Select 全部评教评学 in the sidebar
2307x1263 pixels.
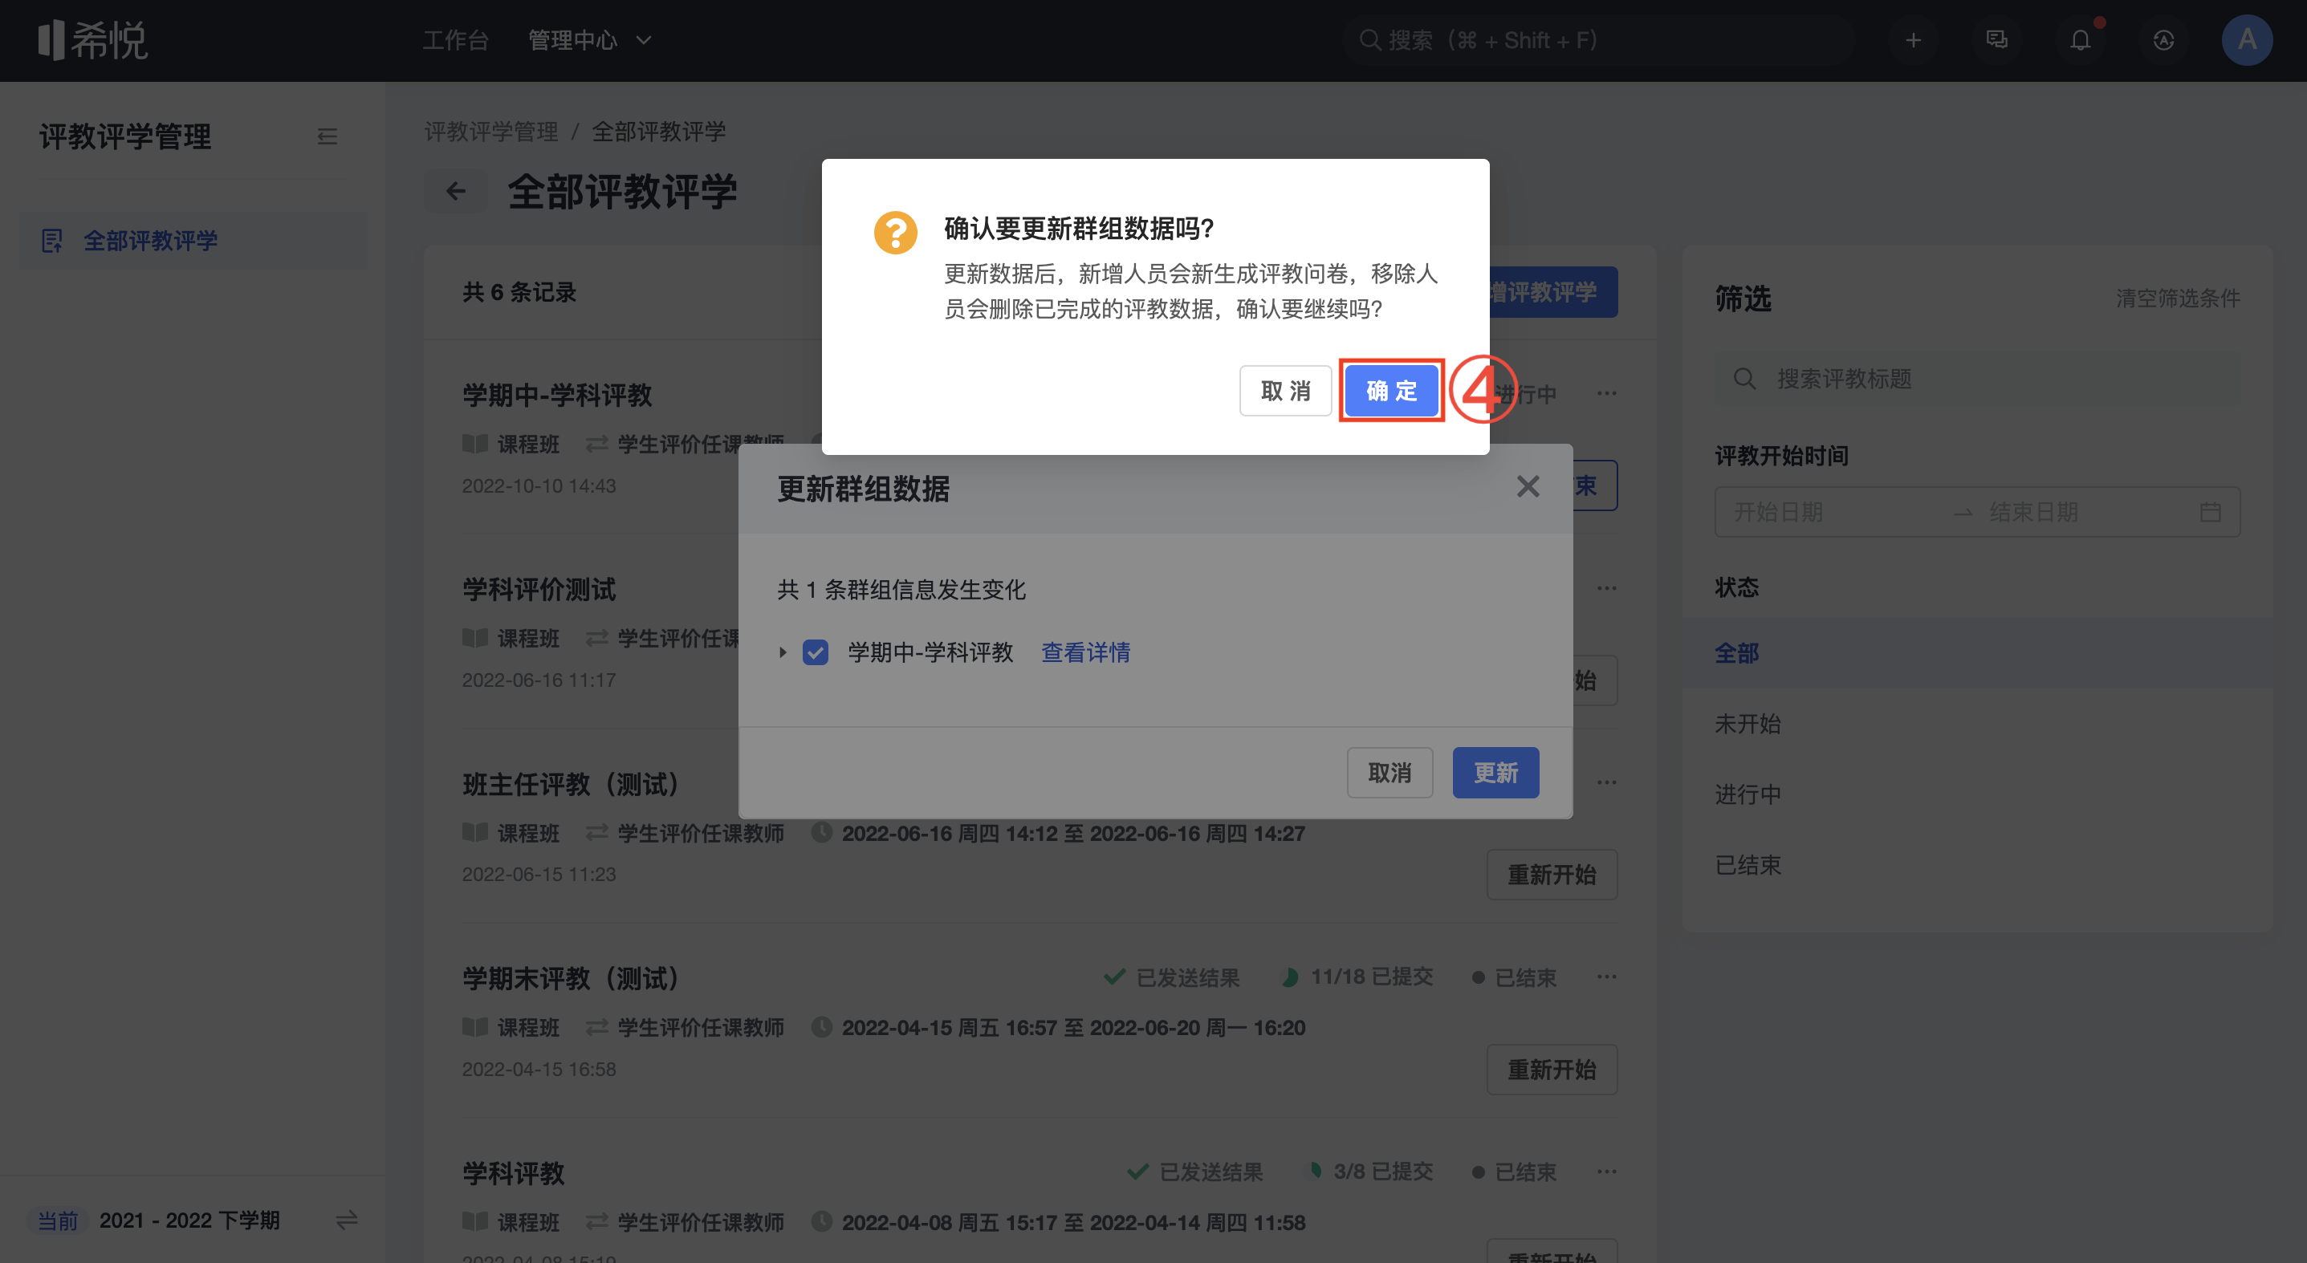coord(193,240)
